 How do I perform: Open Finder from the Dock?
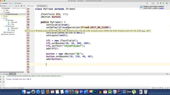pyautogui.click(x=24, y=92)
